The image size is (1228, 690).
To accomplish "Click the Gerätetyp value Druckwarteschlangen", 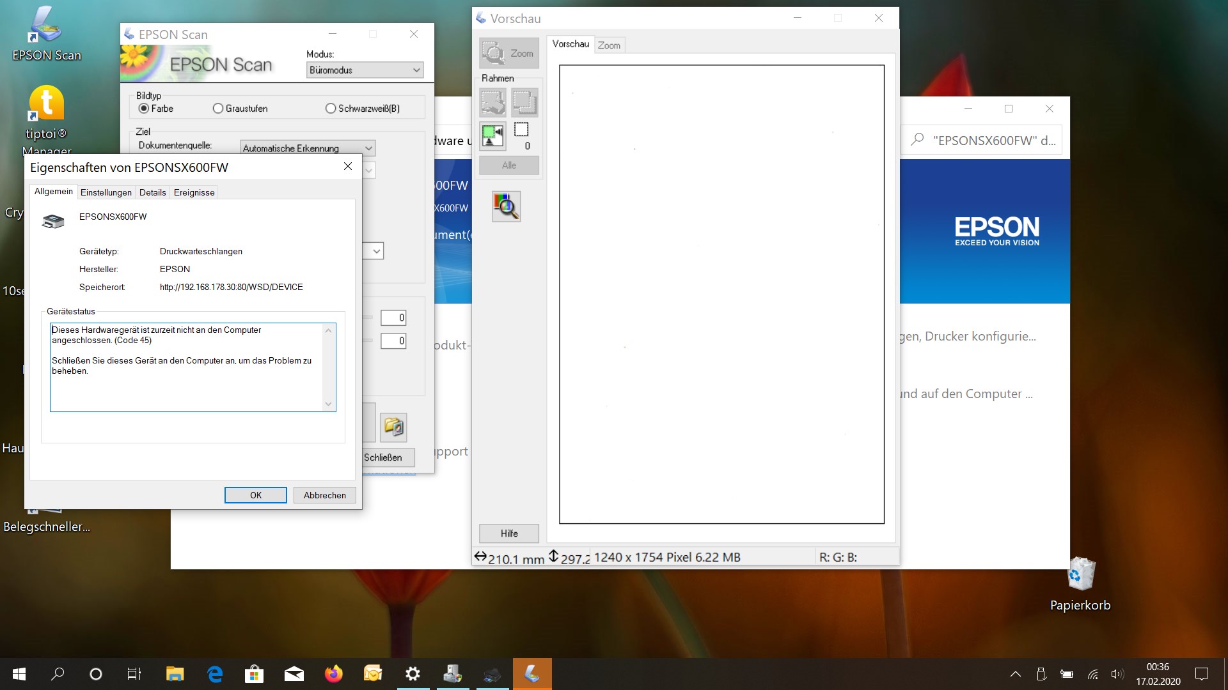I will click(201, 252).
